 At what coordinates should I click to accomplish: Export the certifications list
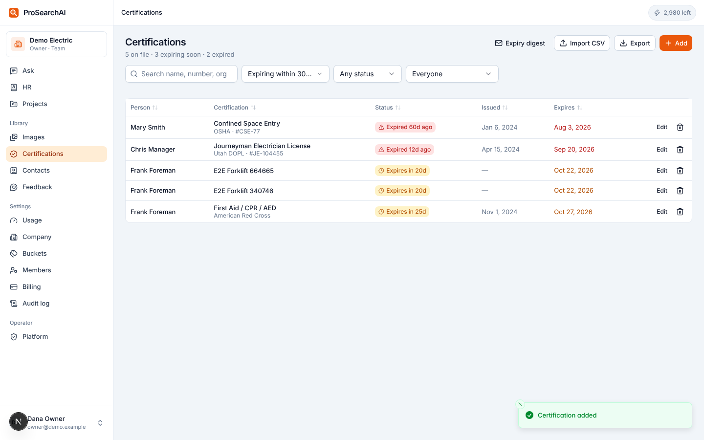pos(635,43)
